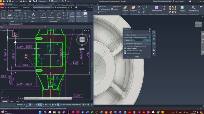This screenshot has width=204, height=114.
Task: Collapse the object sets (Наборы объектов) section
Action: 125,35
